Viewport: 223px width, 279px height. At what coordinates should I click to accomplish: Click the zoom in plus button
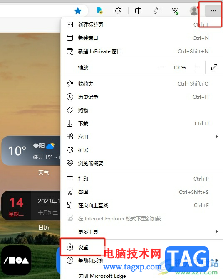click(x=196, y=67)
